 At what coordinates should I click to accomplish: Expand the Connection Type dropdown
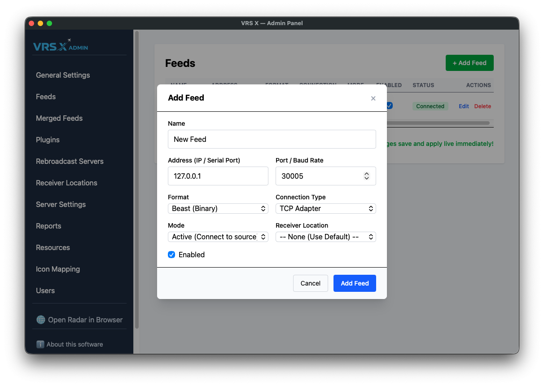(325, 208)
